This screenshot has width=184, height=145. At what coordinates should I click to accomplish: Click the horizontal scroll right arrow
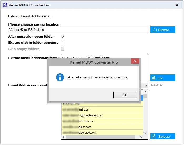(141, 137)
